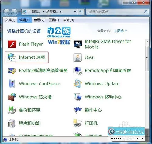Click the 程序和功能 icon
Image resolution: width=152 pixels, height=144 pixels.
12,123
